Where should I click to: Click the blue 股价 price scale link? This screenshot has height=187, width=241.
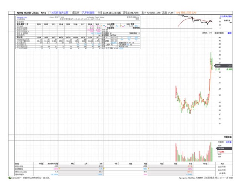tap(229, 33)
